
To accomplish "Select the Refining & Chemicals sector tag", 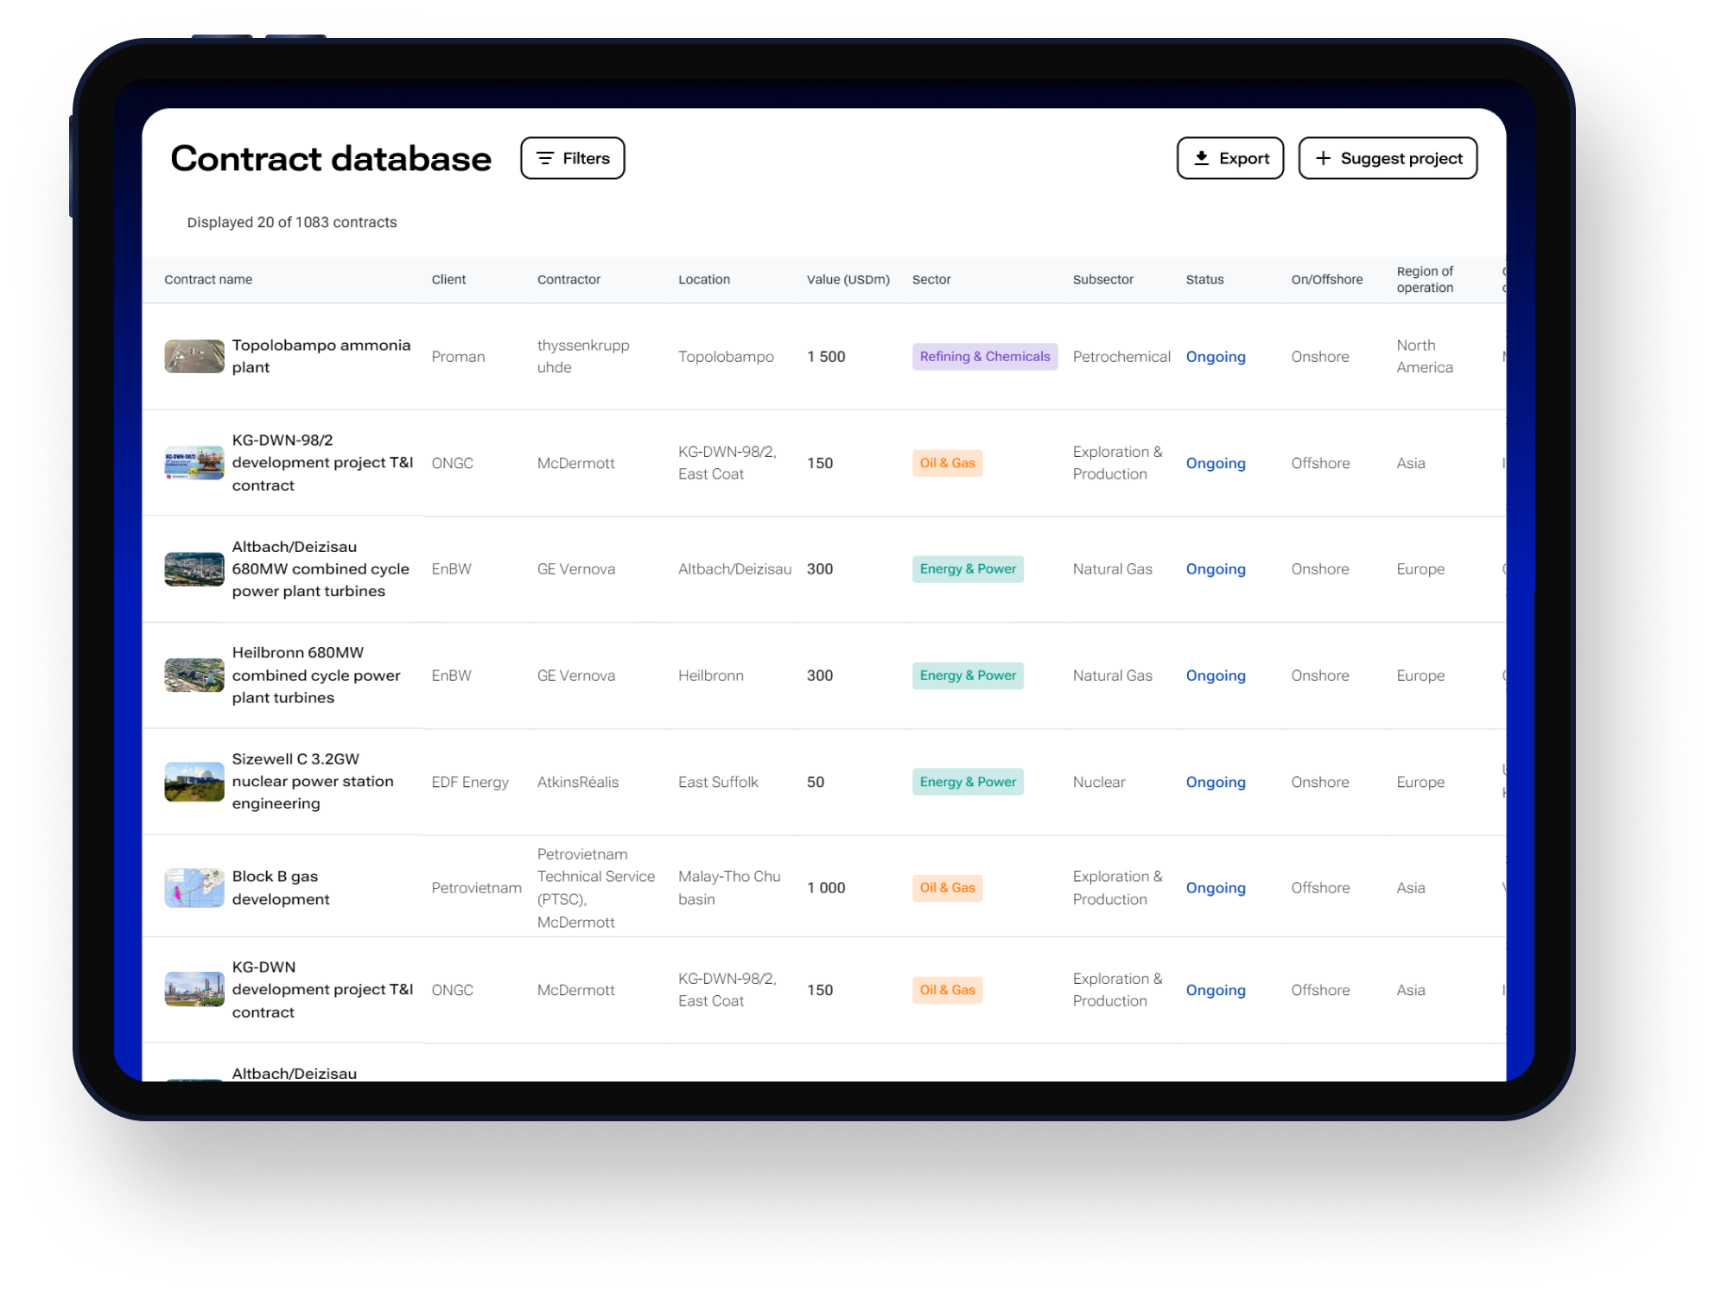I will (984, 357).
